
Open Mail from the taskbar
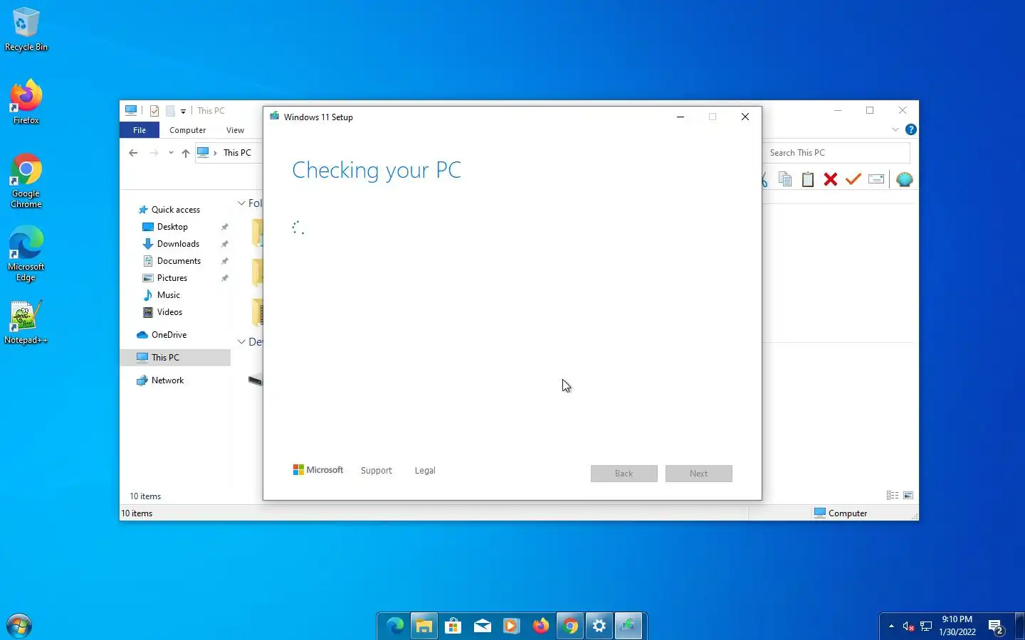tap(483, 626)
